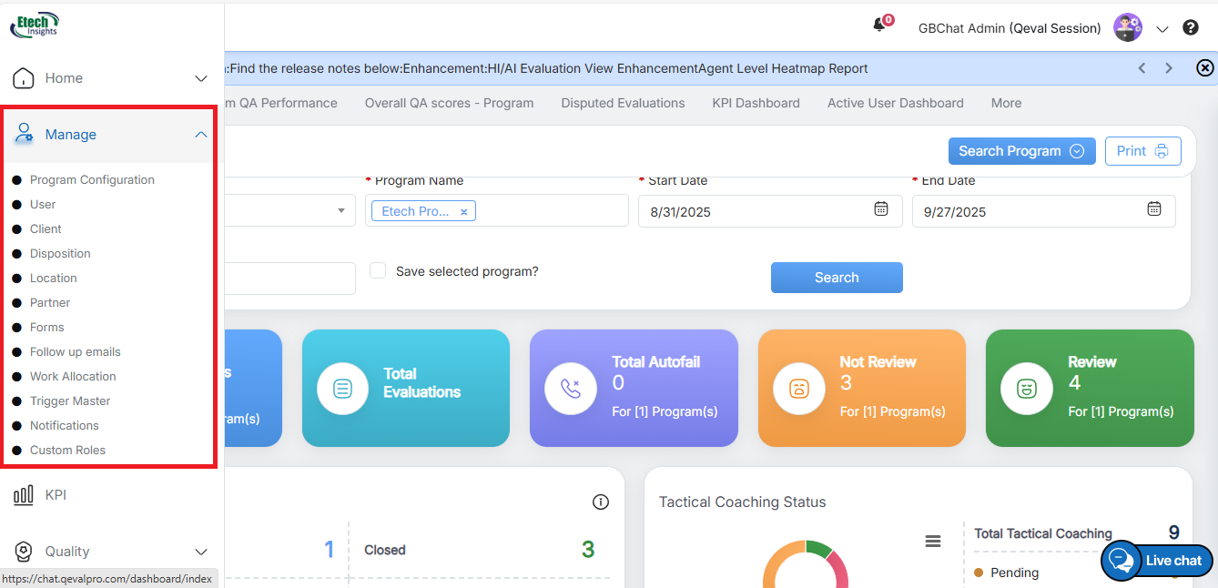Dismiss the release notes banner
This screenshot has width=1218, height=588.
[x=1204, y=68]
